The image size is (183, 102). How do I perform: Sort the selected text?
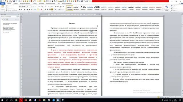pyautogui.click(x=61, y=7)
